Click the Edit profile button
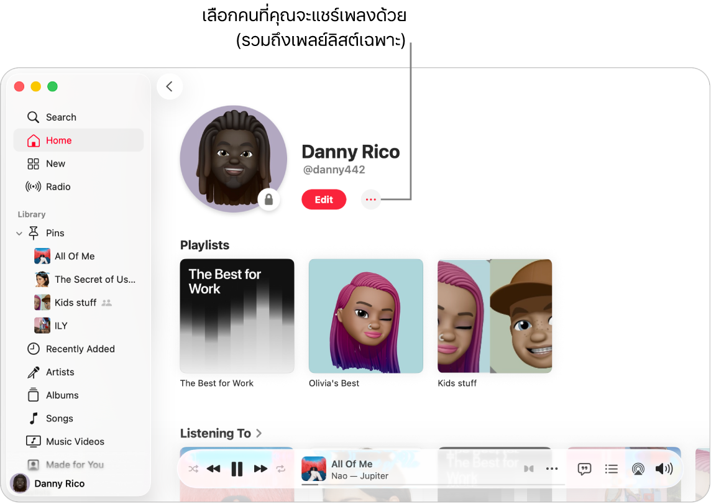711x504 pixels. tap(324, 199)
